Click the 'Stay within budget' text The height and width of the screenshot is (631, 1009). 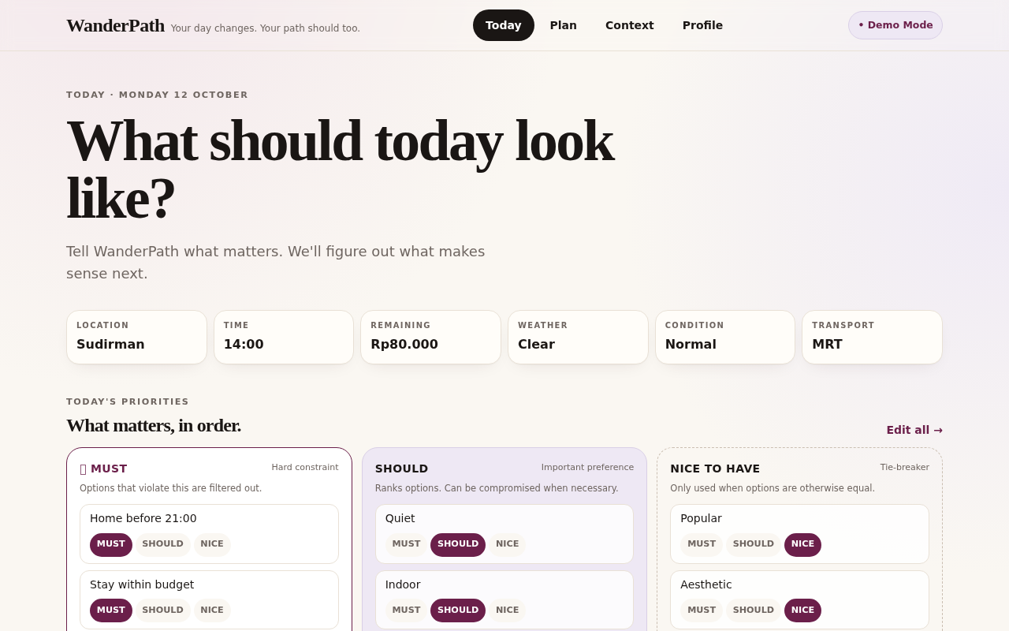[x=142, y=584]
